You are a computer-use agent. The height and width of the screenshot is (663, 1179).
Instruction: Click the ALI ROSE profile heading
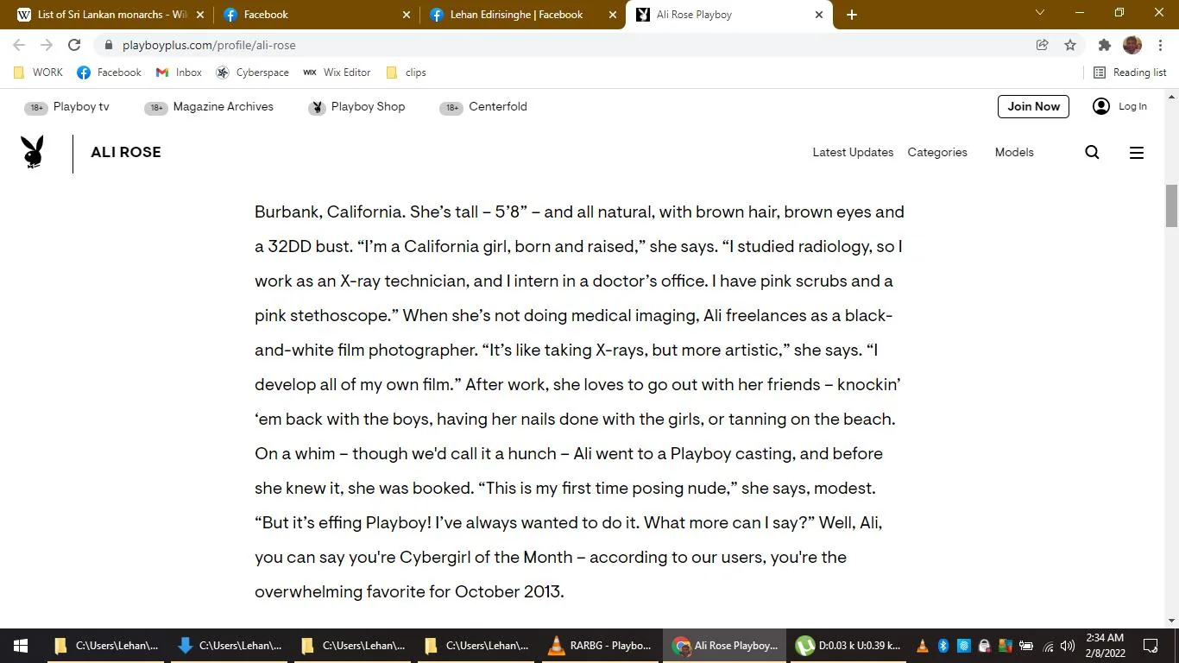tap(126, 152)
